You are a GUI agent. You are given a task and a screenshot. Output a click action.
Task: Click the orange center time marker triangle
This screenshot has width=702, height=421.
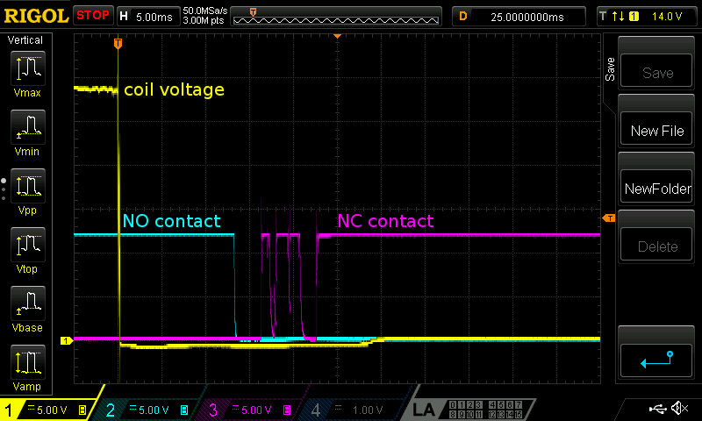[338, 36]
